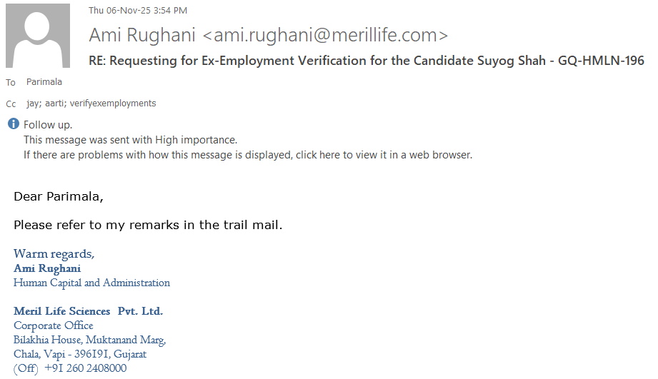The height and width of the screenshot is (379, 658).
Task: Select the Parimala recipient in the To field
Action: click(x=44, y=82)
